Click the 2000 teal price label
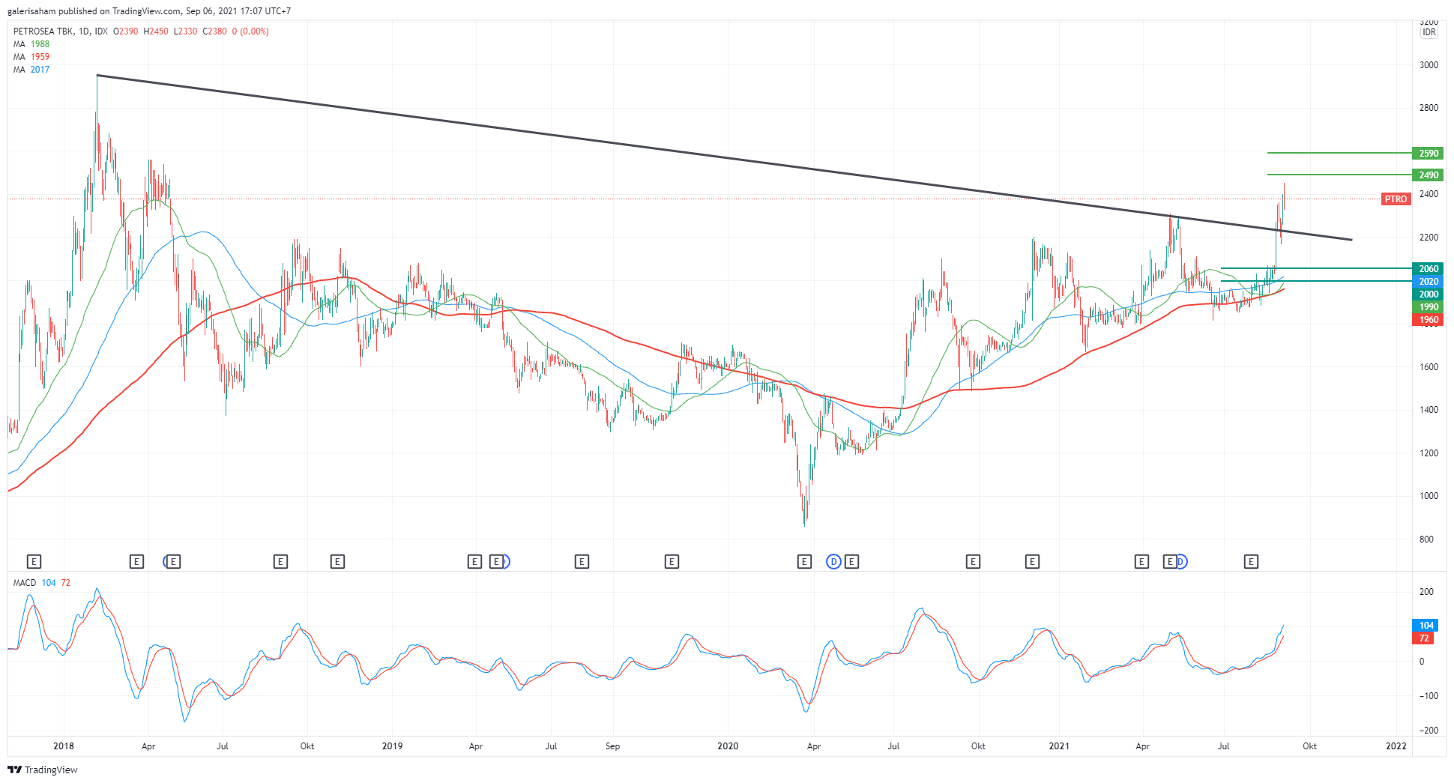The width and height of the screenshot is (1454, 783). pos(1428,294)
